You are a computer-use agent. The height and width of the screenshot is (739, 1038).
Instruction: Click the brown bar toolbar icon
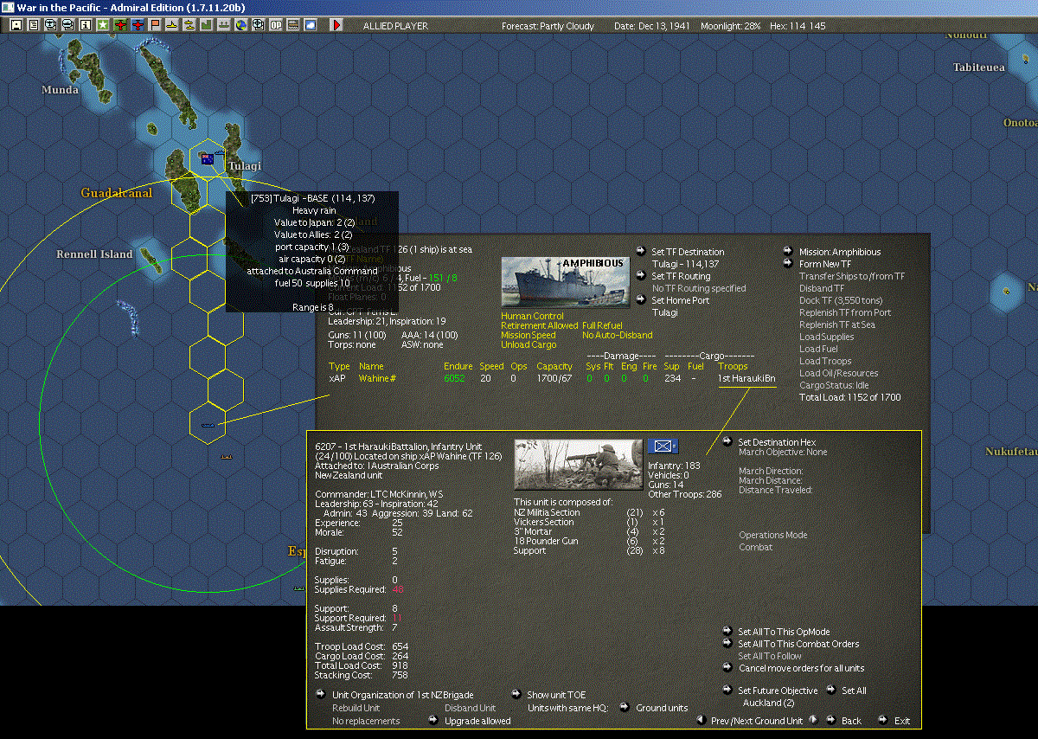click(292, 25)
